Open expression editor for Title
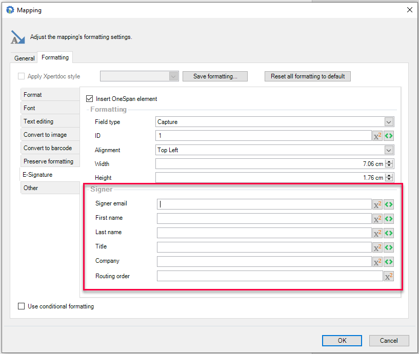Viewport: 419px width, 354px height. [x=377, y=247]
